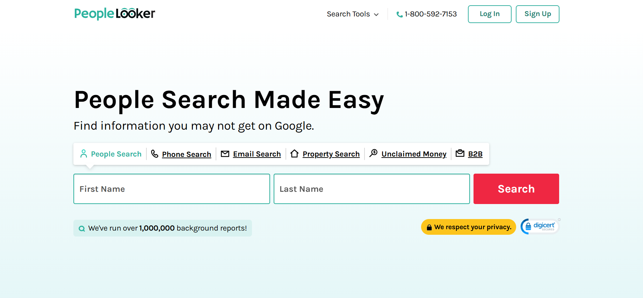Click the Sign Up button
Viewport: 643px width, 298px height.
tap(537, 14)
